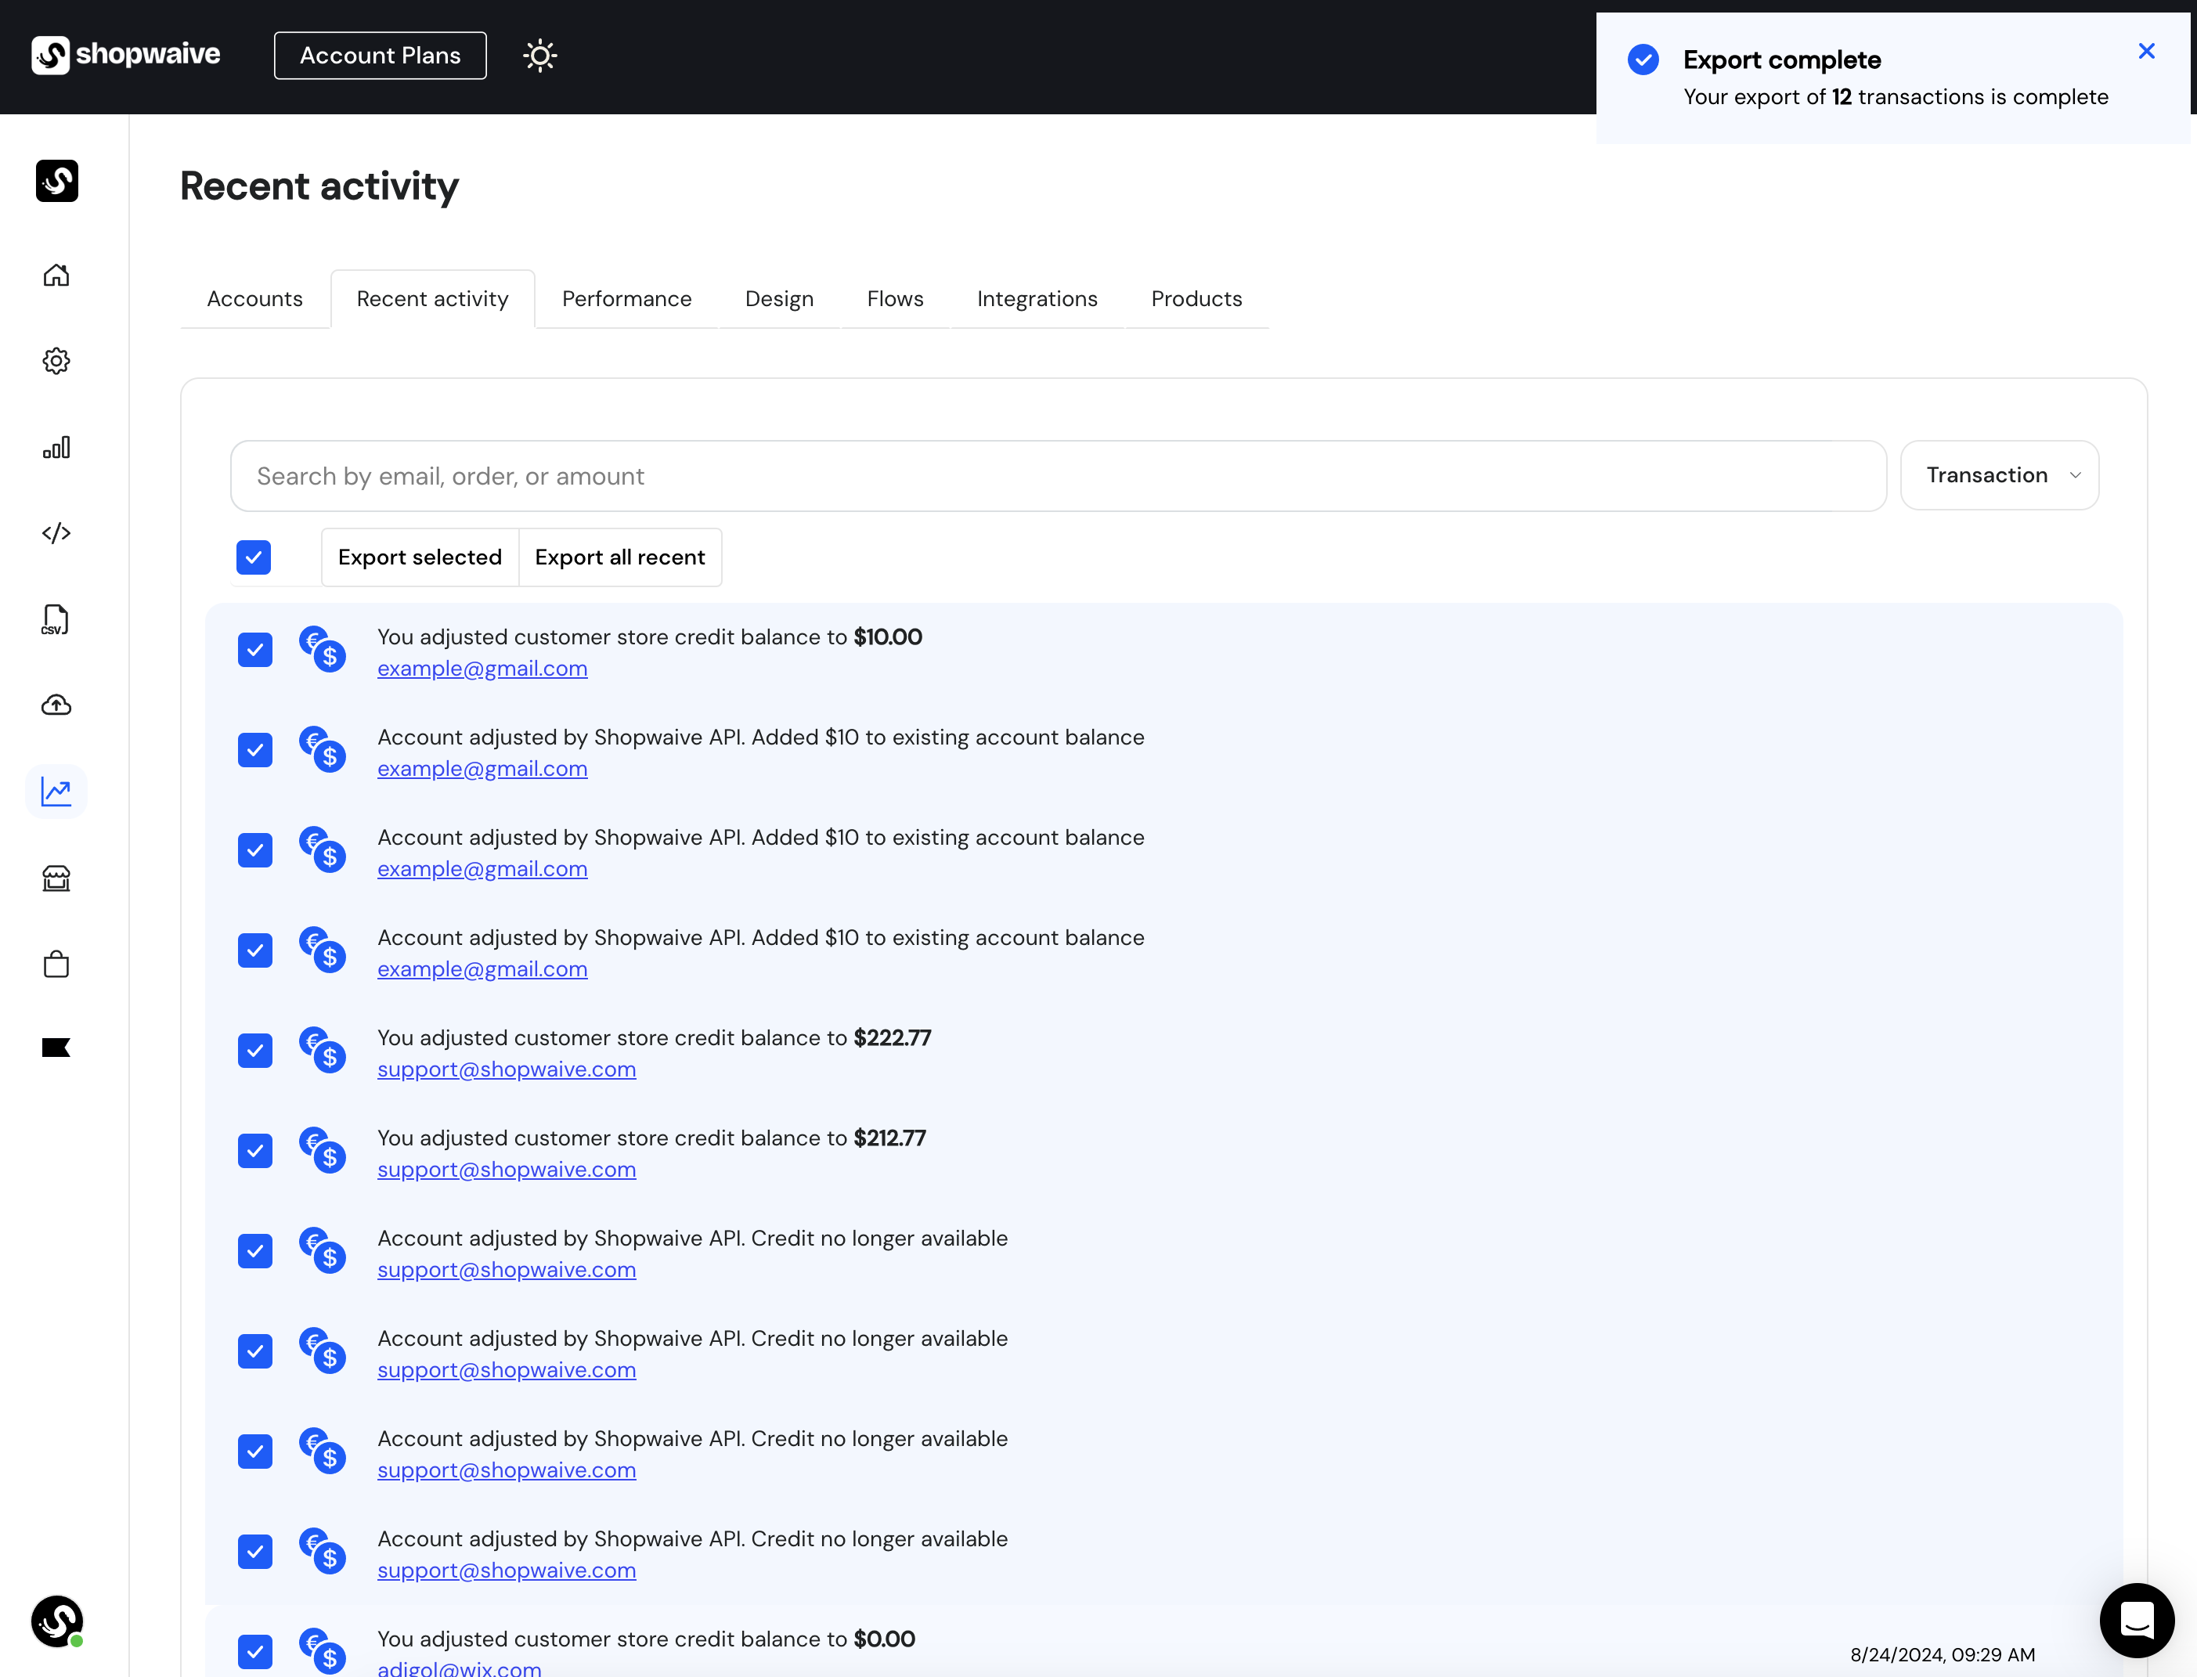The height and width of the screenshot is (1677, 2197).
Task: Uncheck the $10.00 balance transaction checkbox
Action: (255, 651)
